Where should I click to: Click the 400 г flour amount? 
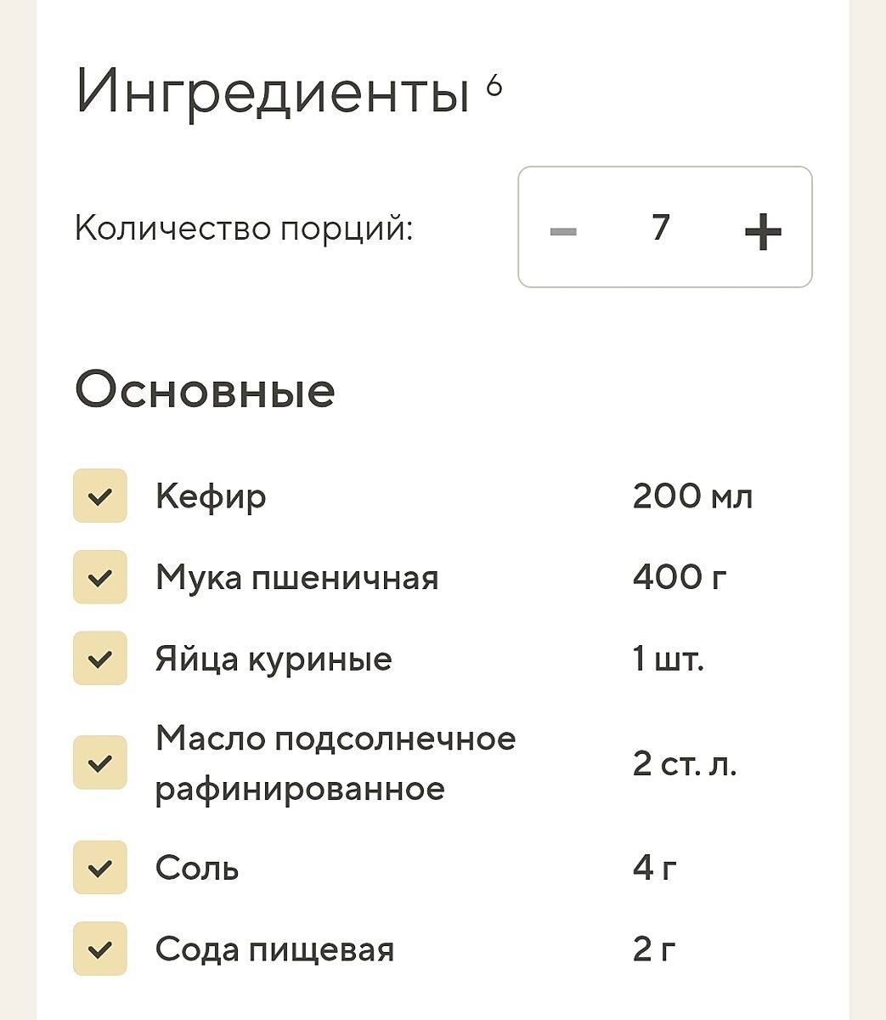tap(680, 577)
